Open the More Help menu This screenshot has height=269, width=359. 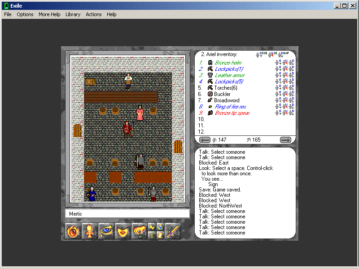tap(49, 14)
